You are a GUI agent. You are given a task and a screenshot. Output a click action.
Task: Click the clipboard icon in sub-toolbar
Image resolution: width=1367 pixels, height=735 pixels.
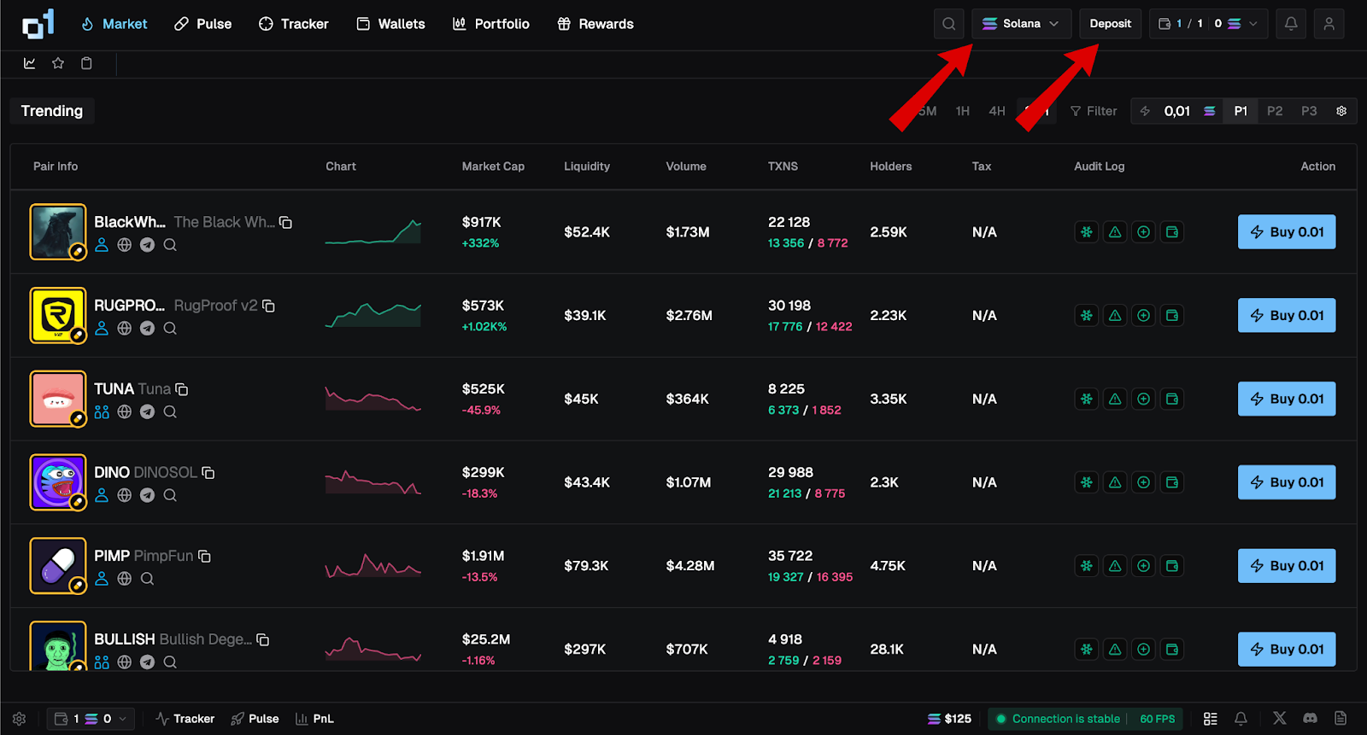click(86, 63)
